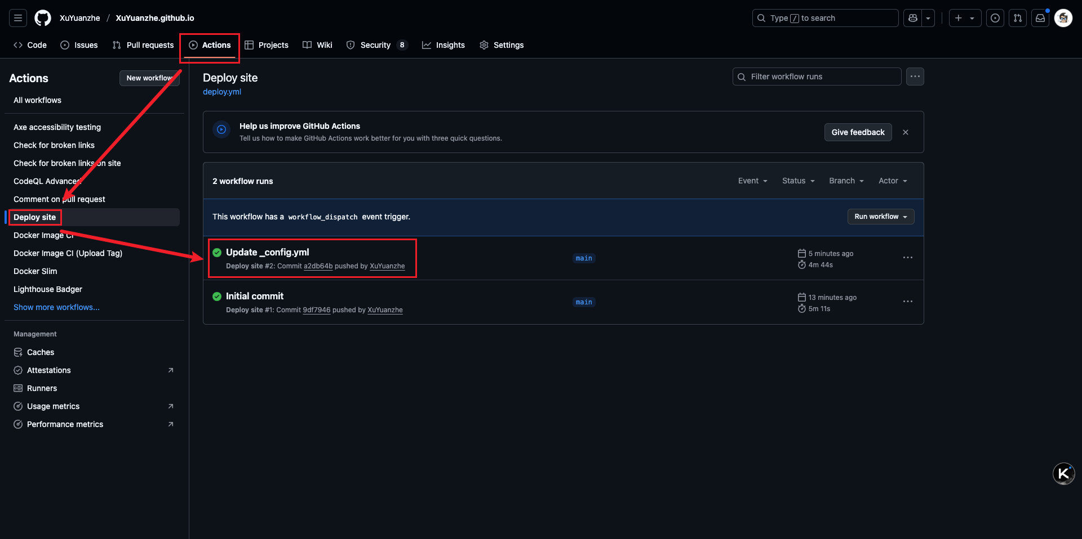Focus the Type / to search box
Screen dimensions: 1082x539
[x=825, y=18]
